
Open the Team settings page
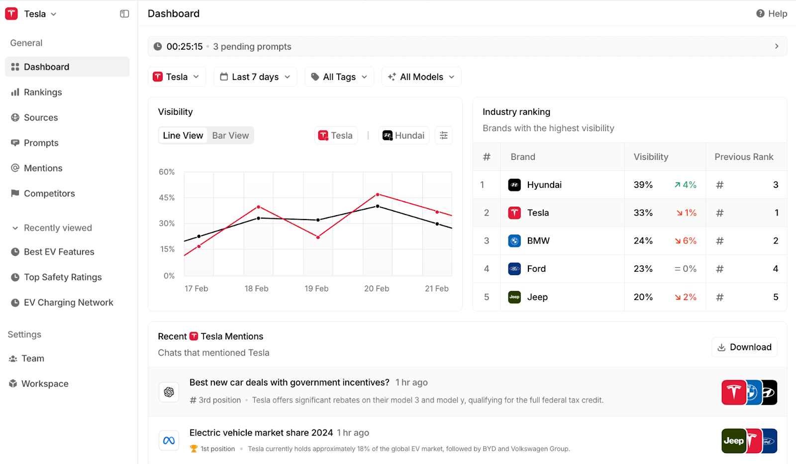32,358
